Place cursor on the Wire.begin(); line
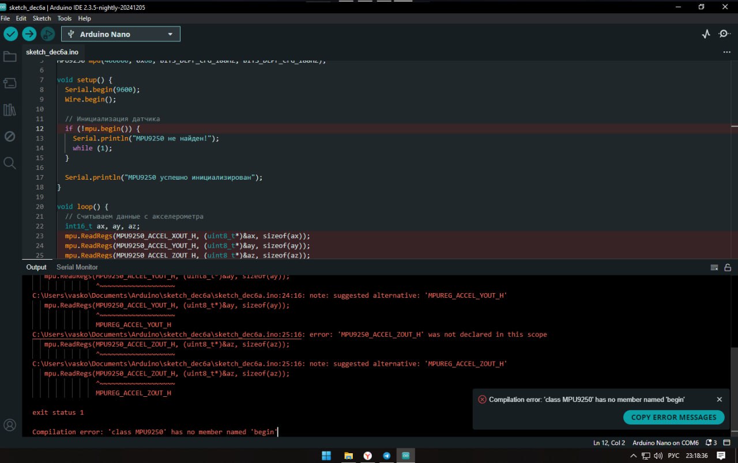 coord(91,100)
